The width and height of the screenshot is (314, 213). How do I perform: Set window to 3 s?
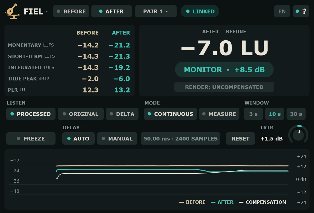click(x=253, y=114)
